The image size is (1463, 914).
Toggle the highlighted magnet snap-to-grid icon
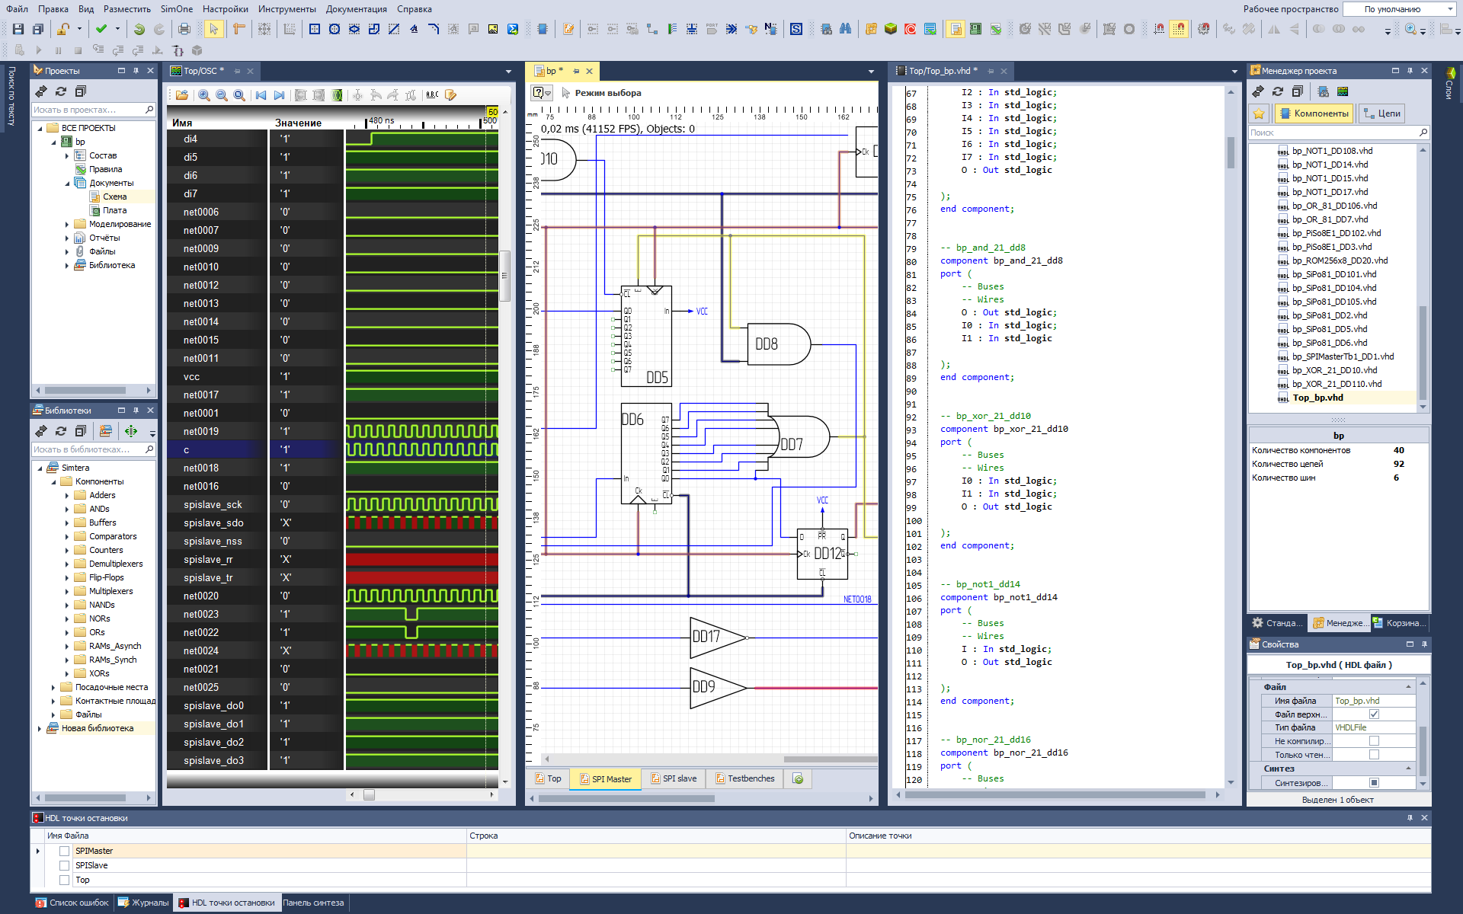click(x=1179, y=29)
